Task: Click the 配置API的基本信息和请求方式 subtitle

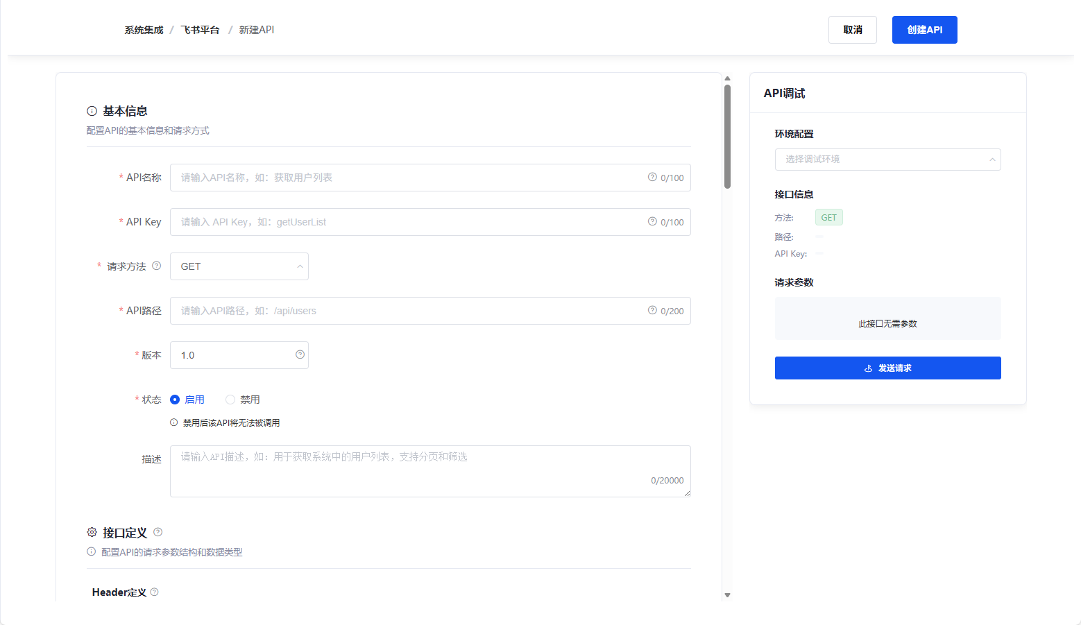Action: point(148,130)
